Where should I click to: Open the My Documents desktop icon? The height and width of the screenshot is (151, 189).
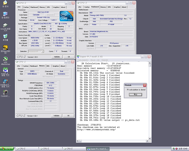click(x=5, y=4)
